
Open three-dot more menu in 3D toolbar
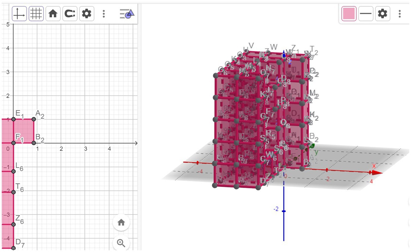pos(400,14)
